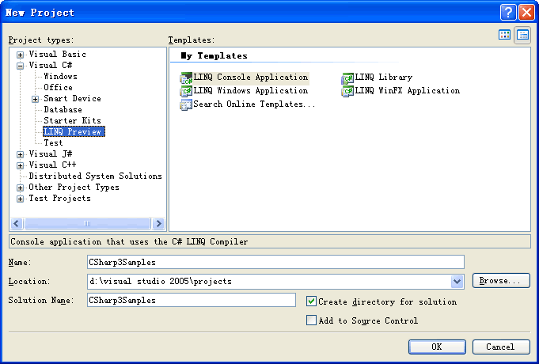
Task: Click the project types horizontal scrollbar thumb
Action: (x=87, y=224)
